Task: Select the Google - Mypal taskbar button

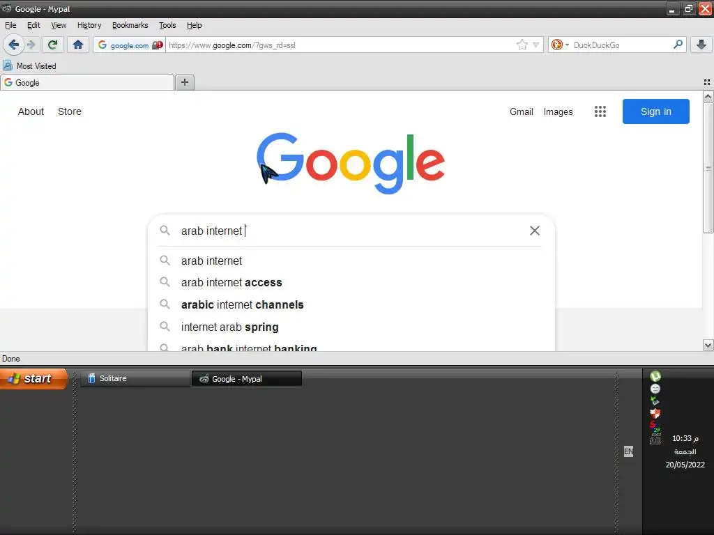Action: pos(246,378)
